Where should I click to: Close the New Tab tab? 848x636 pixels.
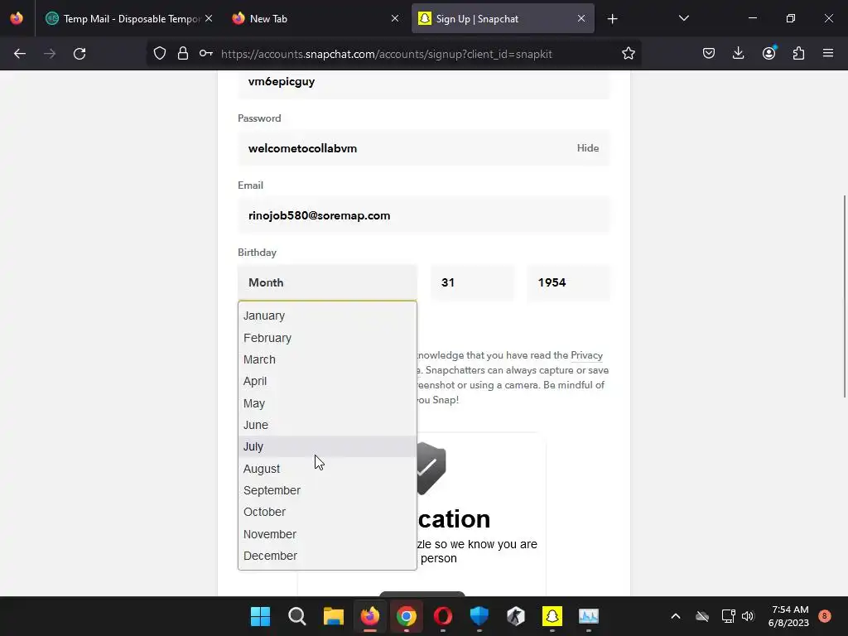click(x=395, y=18)
